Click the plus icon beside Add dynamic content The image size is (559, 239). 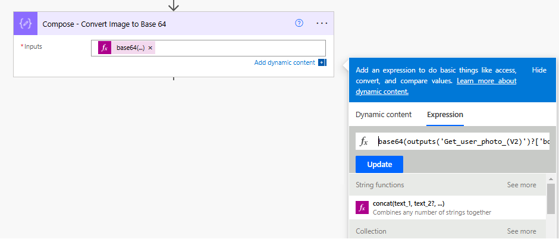pos(322,62)
